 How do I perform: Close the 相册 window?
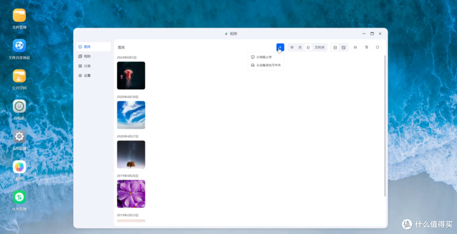(x=380, y=34)
